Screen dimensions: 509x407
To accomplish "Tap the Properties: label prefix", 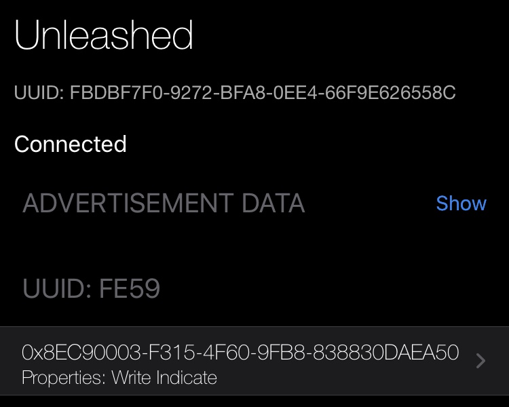I will 61,378.
